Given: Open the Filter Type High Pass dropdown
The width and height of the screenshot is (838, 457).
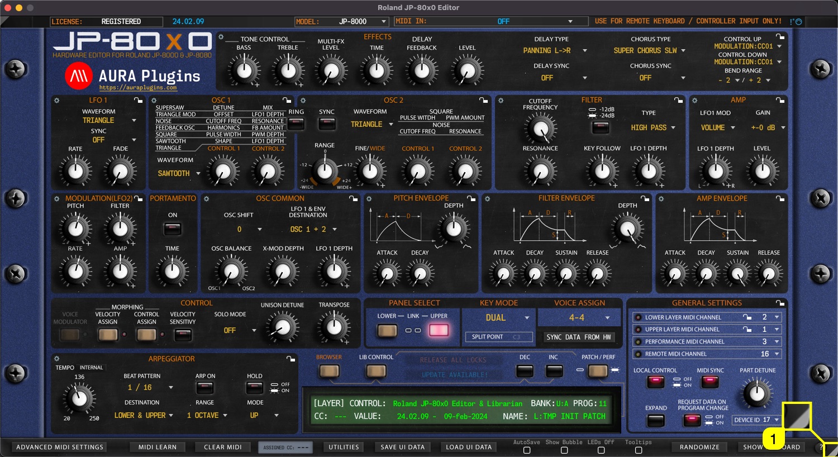Looking at the screenshot, I should pyautogui.click(x=653, y=127).
